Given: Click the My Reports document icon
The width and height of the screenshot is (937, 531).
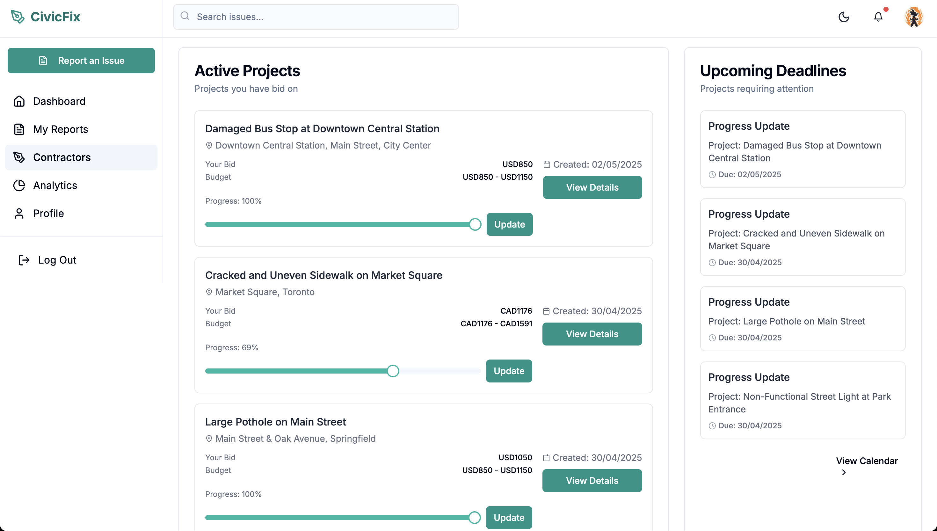Looking at the screenshot, I should [x=19, y=129].
